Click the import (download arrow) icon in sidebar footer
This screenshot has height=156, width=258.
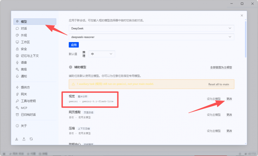[17, 139]
